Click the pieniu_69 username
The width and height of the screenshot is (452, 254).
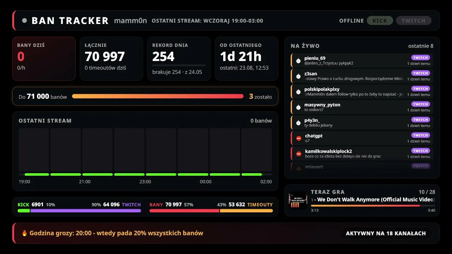tap(315, 58)
